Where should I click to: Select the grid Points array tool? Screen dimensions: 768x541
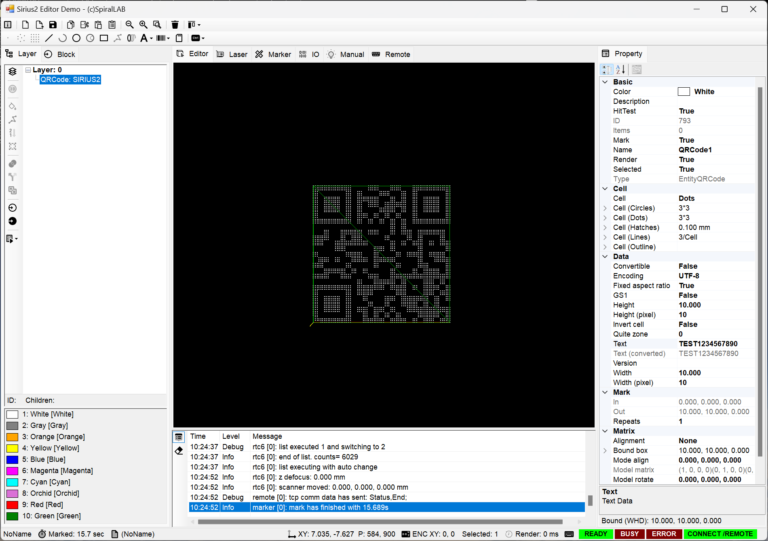[35, 38]
